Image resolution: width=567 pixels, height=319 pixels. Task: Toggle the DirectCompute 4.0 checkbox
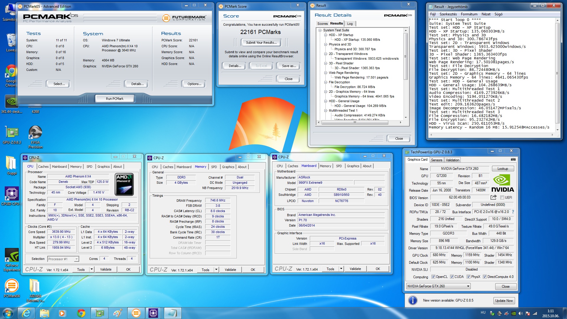point(485,277)
